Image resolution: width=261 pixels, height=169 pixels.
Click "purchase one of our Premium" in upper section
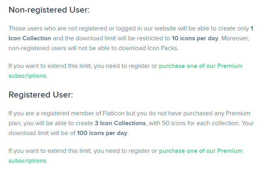tap(200, 66)
